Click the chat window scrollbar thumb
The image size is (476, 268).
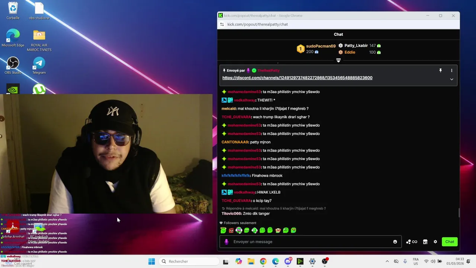point(459,213)
